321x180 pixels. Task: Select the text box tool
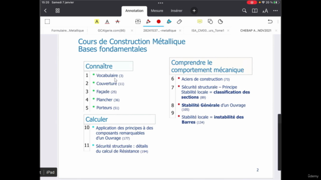(x=138, y=21)
